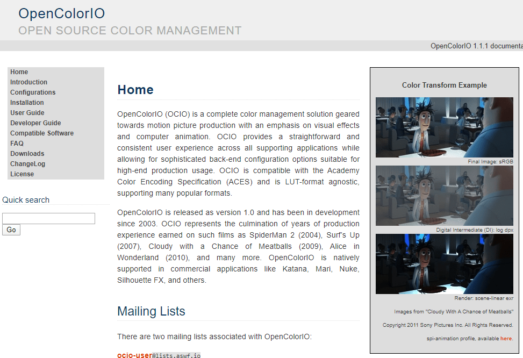Follow the red 'here' profile link
The height and width of the screenshot is (358, 523).
tap(506, 339)
